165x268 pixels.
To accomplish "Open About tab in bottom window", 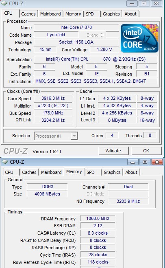I will [x=131, y=172].
